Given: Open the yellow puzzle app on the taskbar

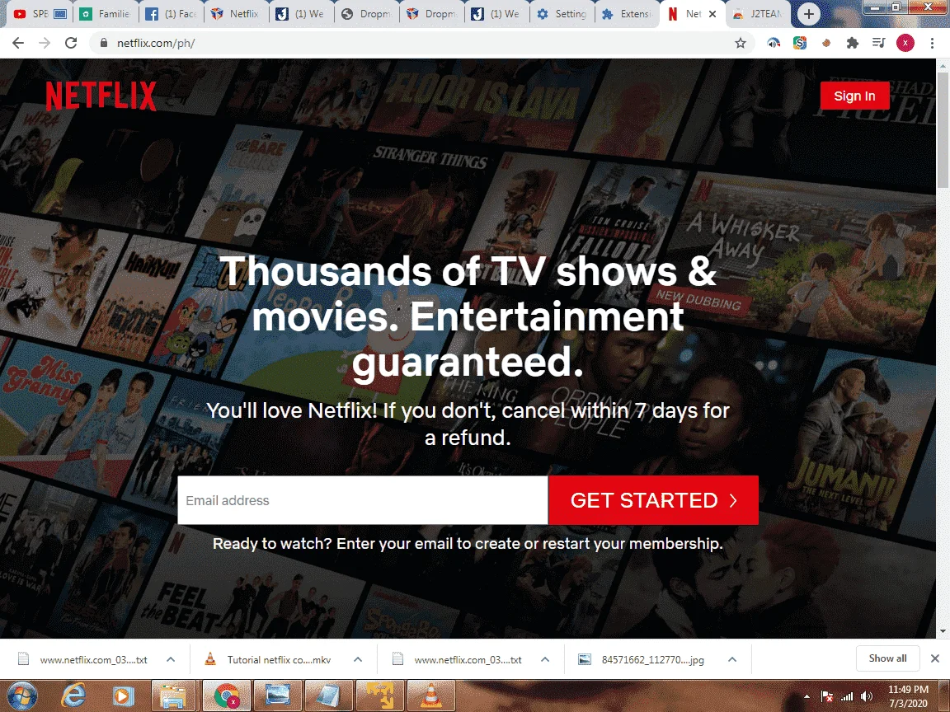Looking at the screenshot, I should coord(379,696).
